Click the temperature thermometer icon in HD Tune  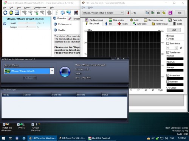(x=128, y=13)
